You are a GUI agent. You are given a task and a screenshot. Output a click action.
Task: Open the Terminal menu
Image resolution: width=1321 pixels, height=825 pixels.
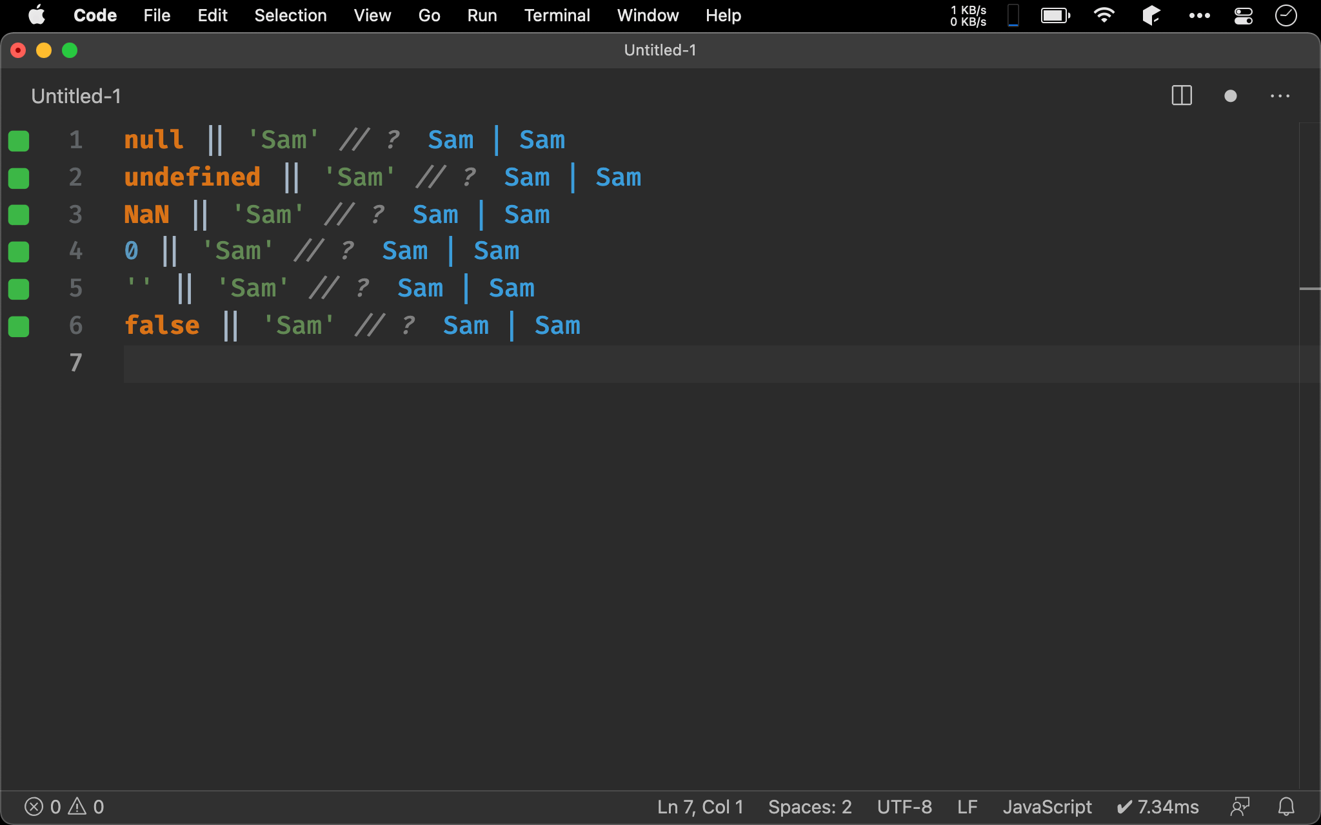pyautogui.click(x=557, y=15)
